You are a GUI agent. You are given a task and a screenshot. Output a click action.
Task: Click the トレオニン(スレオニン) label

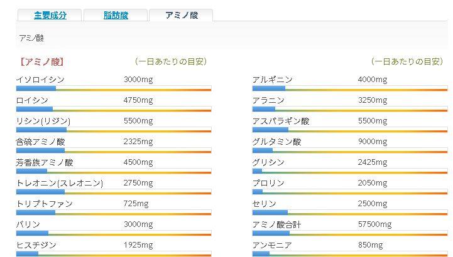coord(60,183)
